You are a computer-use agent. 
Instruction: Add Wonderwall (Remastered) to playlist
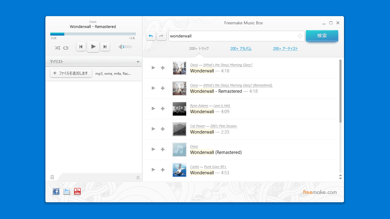pos(163,149)
